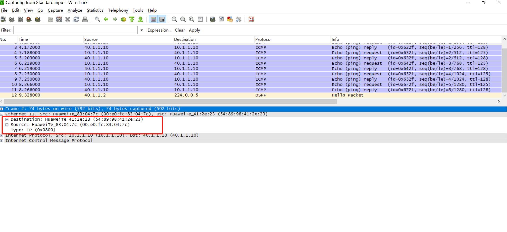The image size is (507, 232).
Task: Reload the capture file icon
Action: [76, 19]
